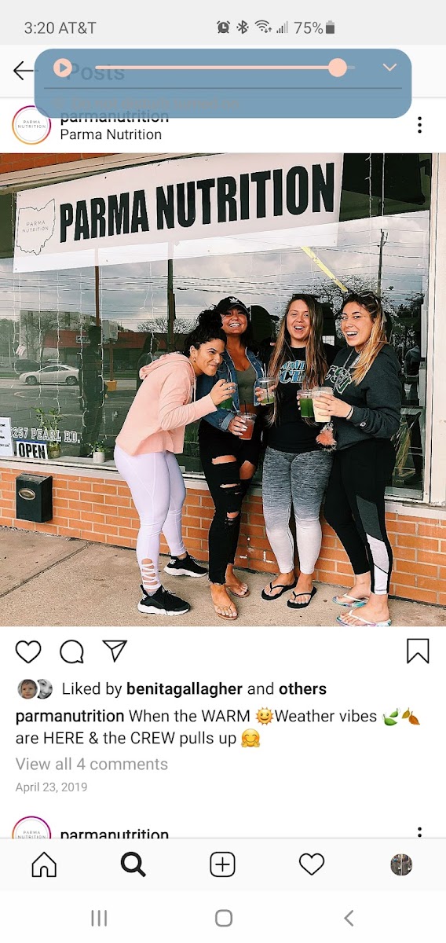Open comments with the speech bubble icon
This screenshot has width=446, height=943.
[71, 651]
